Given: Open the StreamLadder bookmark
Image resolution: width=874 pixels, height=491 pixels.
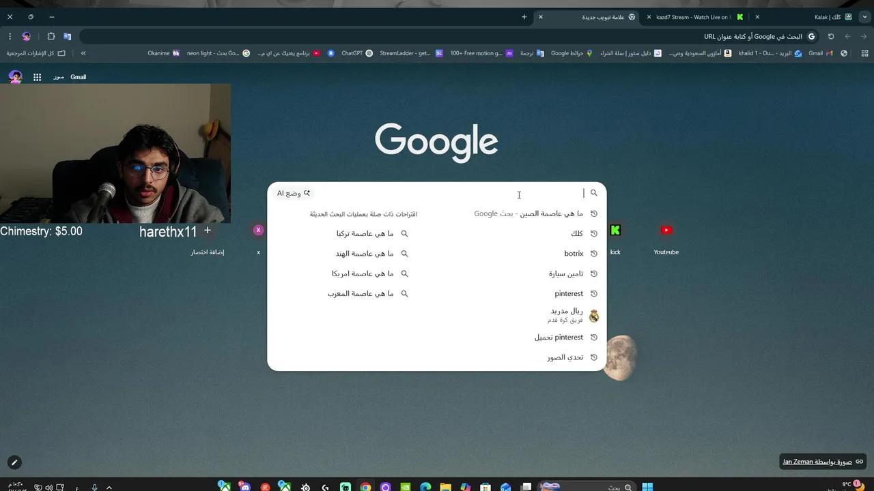Looking at the screenshot, I should click(x=411, y=53).
